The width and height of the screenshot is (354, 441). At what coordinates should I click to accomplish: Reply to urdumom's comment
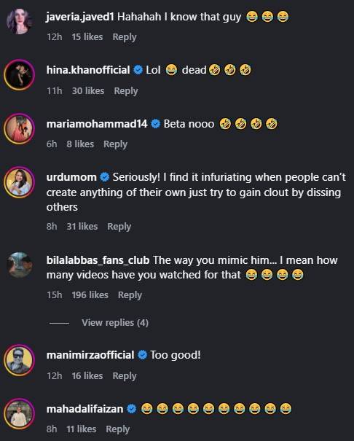[x=119, y=227]
